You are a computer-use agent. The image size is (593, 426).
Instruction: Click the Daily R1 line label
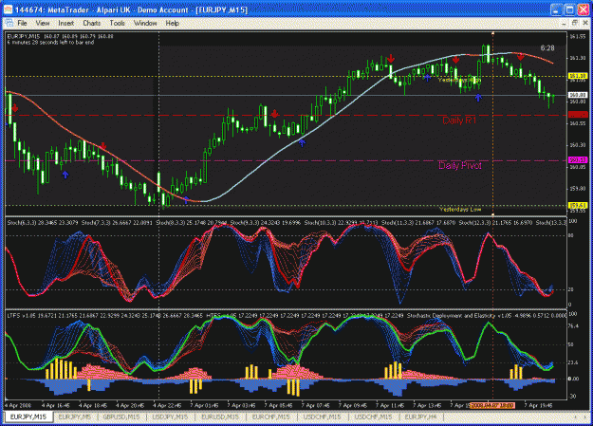(458, 120)
